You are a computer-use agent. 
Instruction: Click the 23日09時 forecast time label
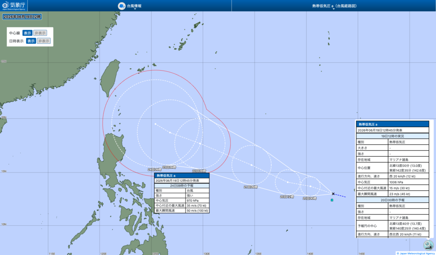169,167
